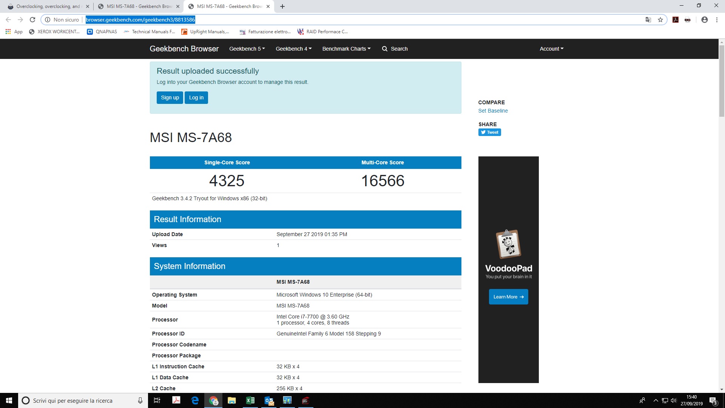Open File Explorer from the taskbar
725x408 pixels.
[232, 400]
